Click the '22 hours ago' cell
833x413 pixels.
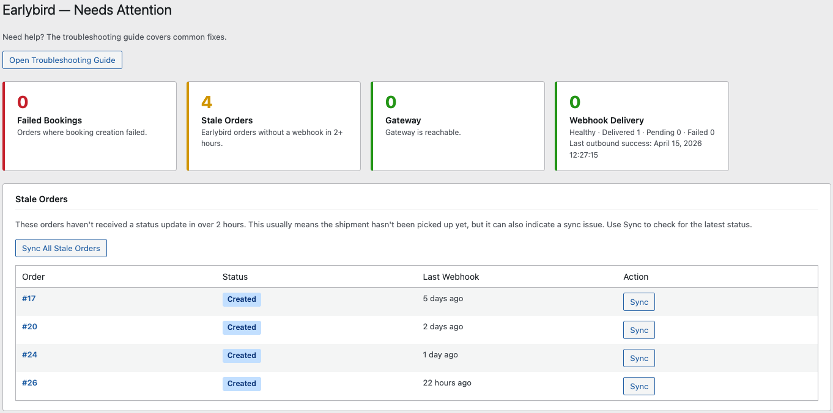click(447, 383)
